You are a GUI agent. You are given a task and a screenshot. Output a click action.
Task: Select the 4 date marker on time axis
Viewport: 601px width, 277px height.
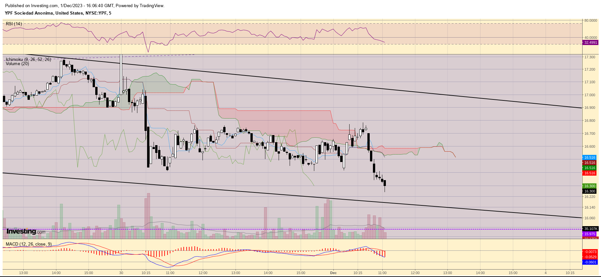pos(546,273)
